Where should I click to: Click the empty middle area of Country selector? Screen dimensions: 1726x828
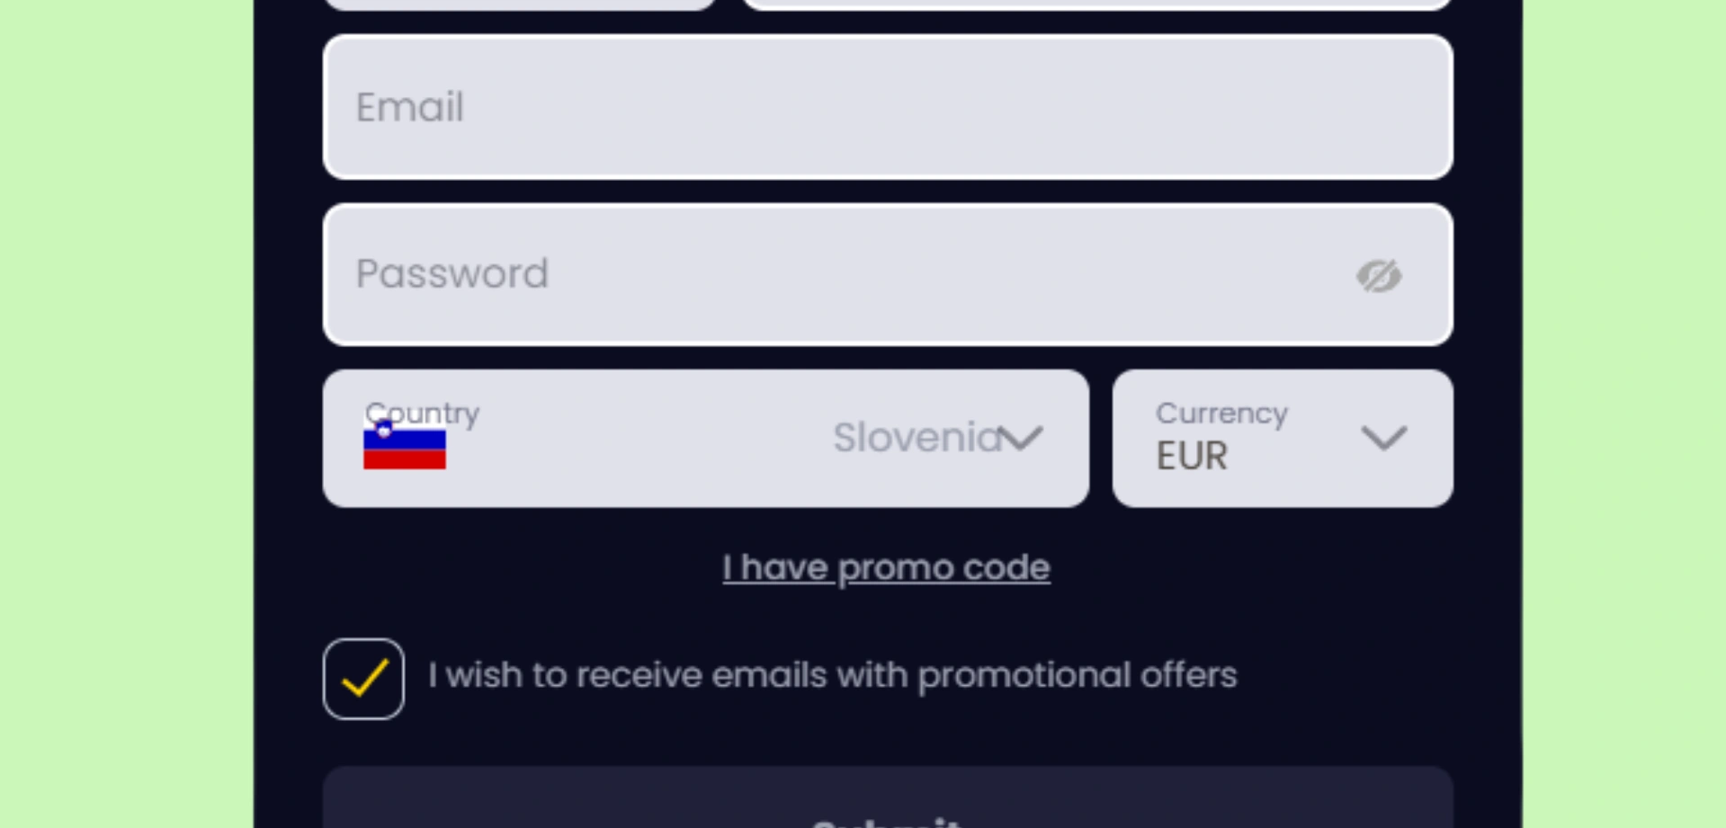(x=639, y=441)
